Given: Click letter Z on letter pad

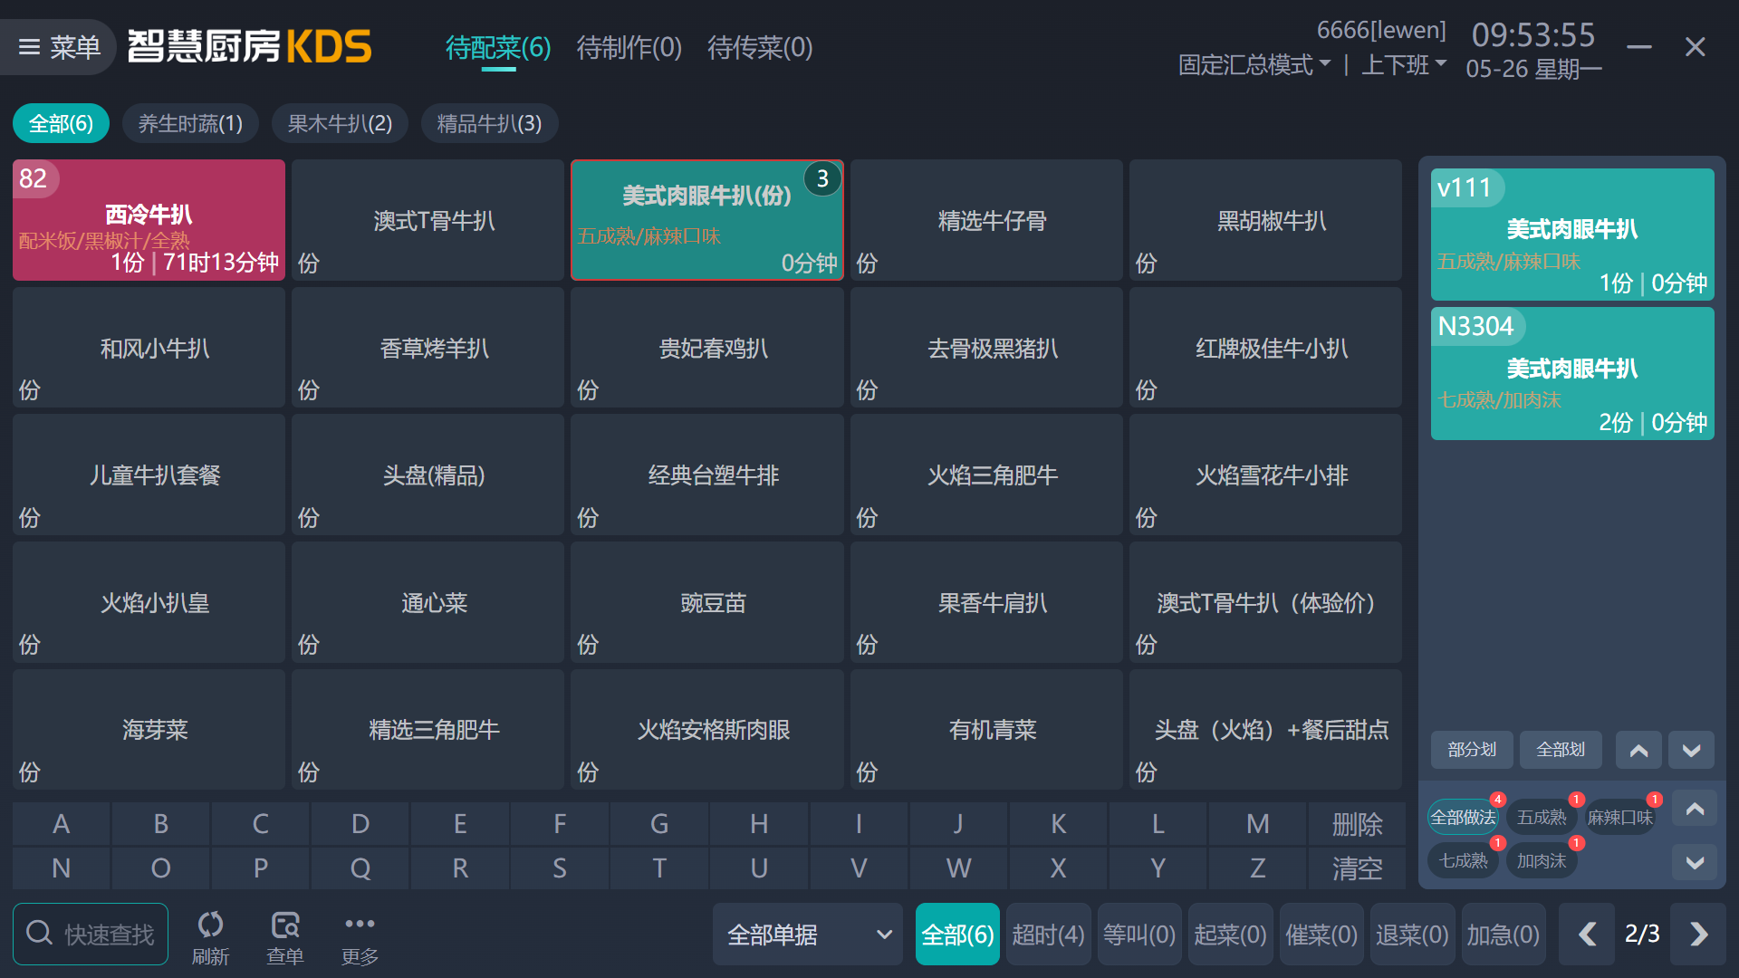Looking at the screenshot, I should [x=1257, y=868].
